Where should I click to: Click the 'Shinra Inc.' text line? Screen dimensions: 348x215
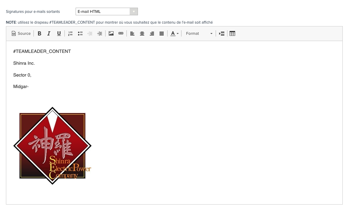24,63
